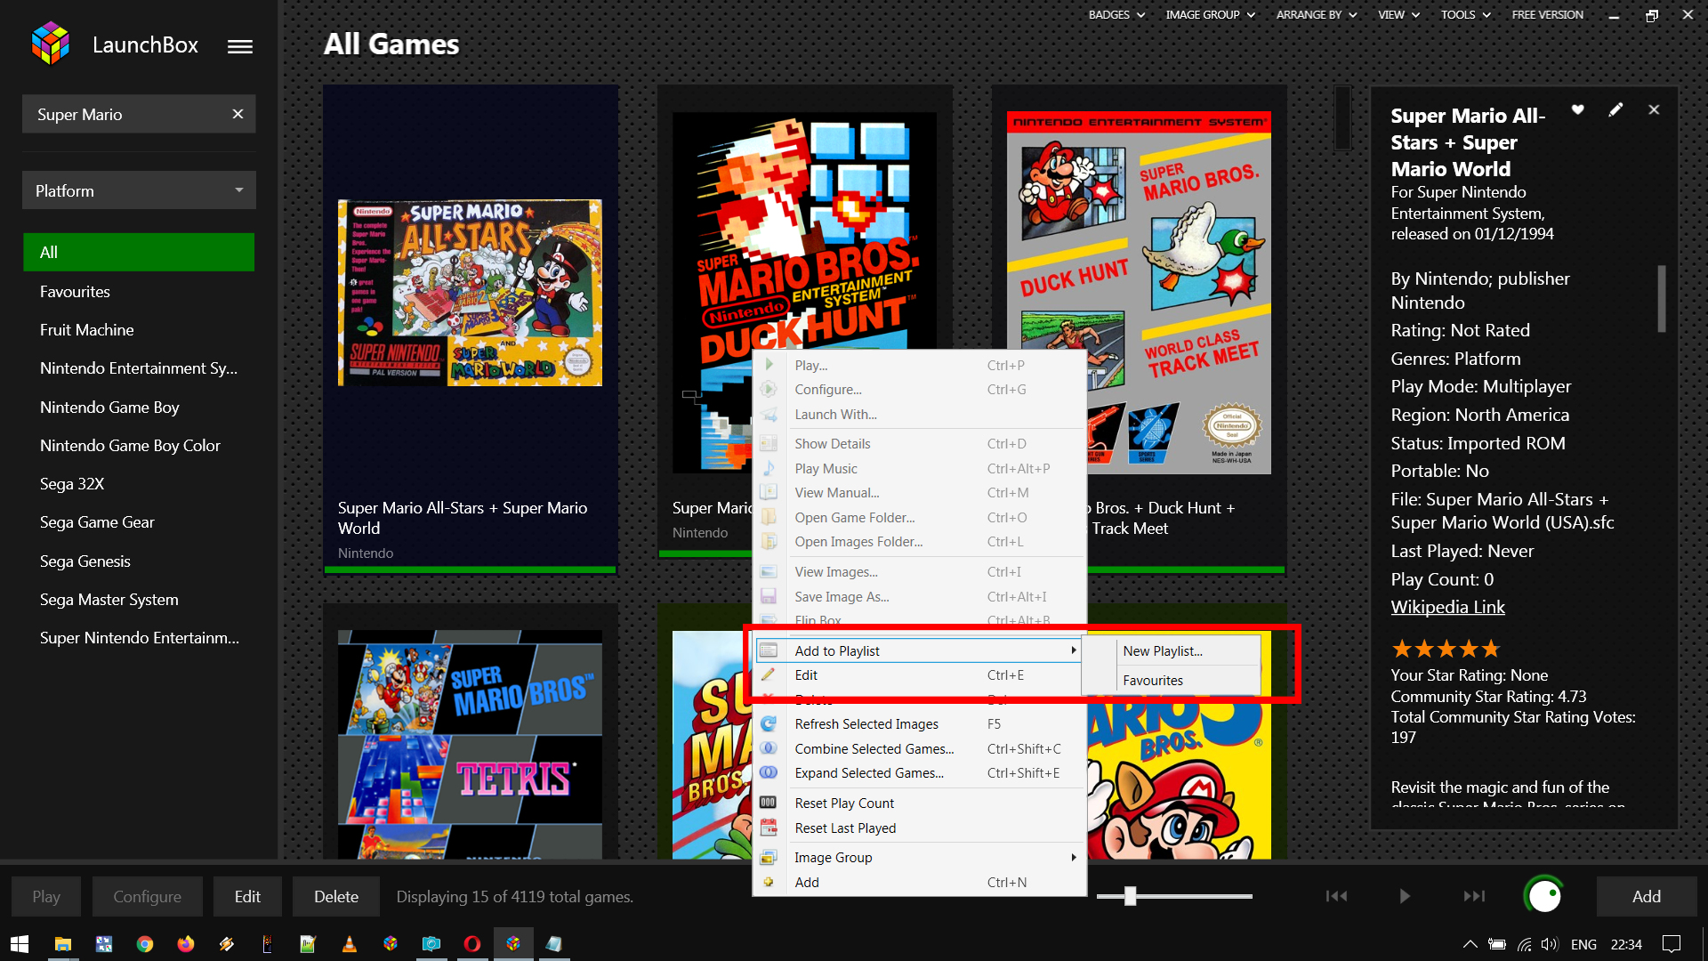
Task: Select Super Nintendo Entertainment System platform
Action: tap(139, 637)
